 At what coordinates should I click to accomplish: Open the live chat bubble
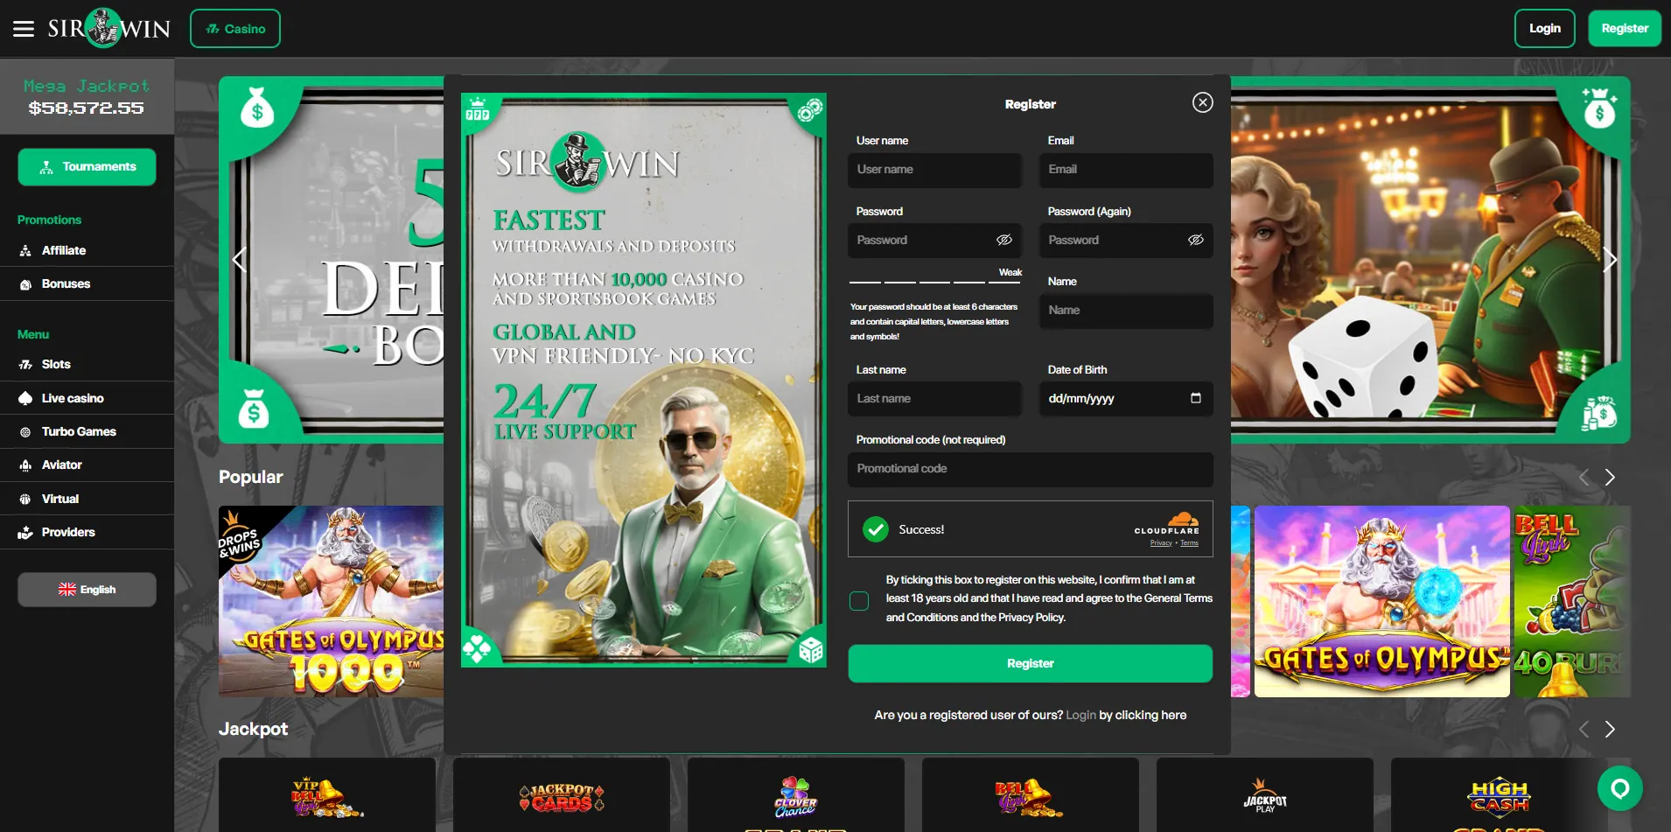1620,787
